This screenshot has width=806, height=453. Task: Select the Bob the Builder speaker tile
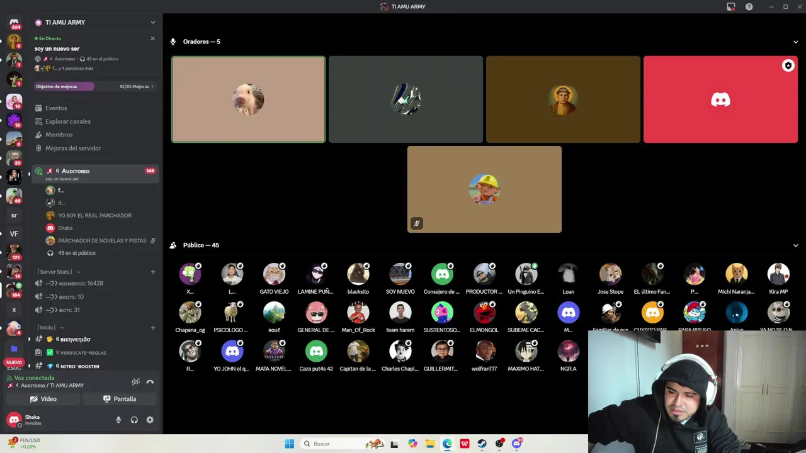pos(484,189)
